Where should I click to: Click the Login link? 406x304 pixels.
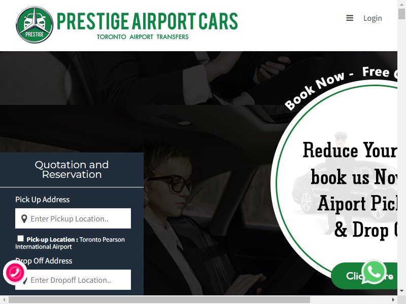pos(373,18)
